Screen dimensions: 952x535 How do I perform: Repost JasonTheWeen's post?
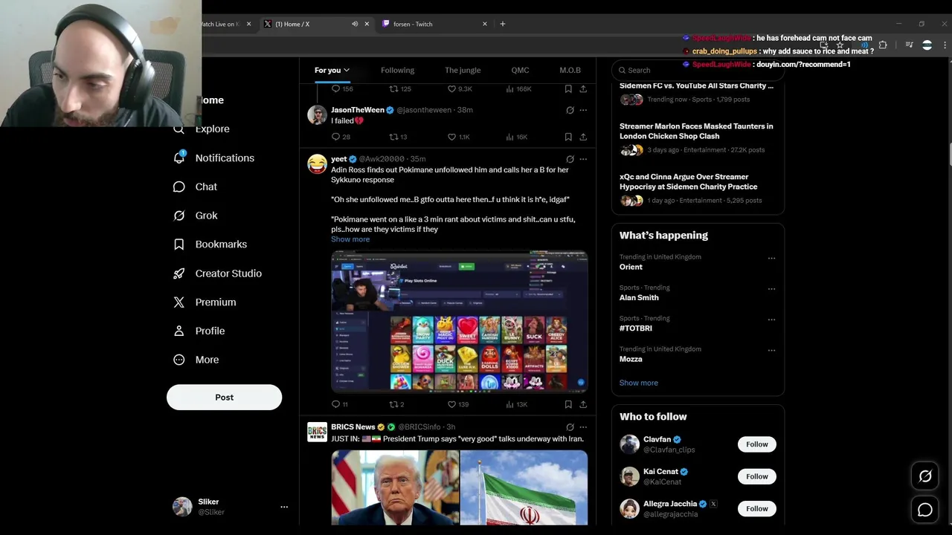click(394, 137)
